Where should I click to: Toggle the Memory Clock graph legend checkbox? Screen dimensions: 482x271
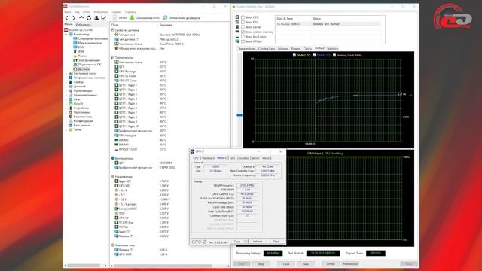click(334, 55)
